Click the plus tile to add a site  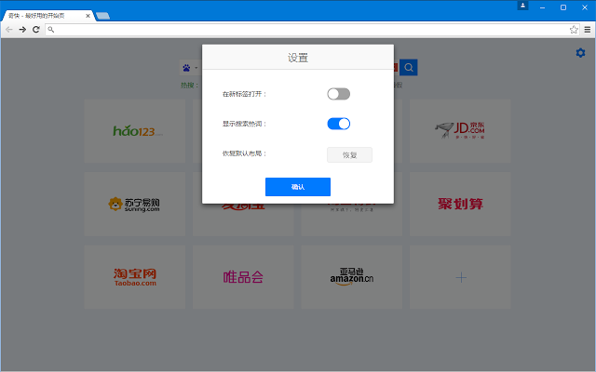462,277
